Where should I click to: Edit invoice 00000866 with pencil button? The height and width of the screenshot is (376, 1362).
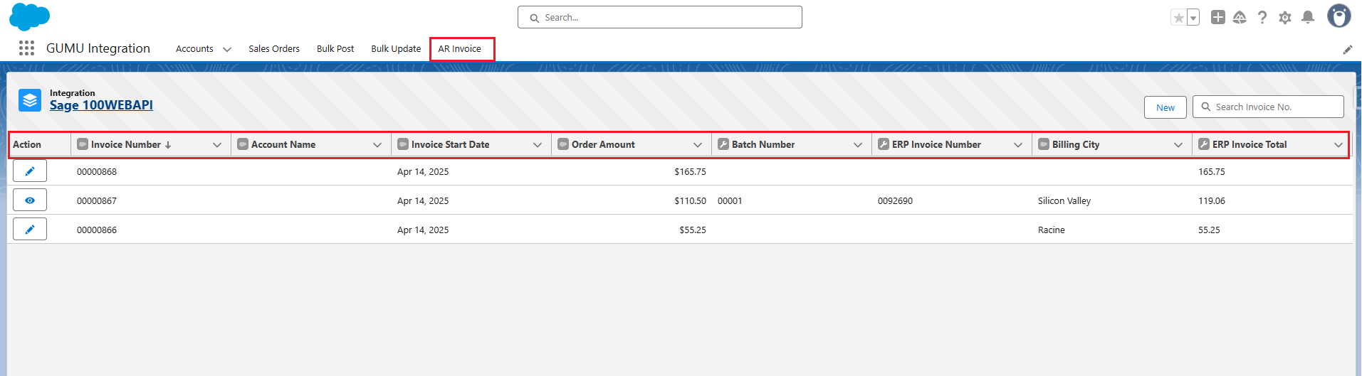(x=30, y=230)
